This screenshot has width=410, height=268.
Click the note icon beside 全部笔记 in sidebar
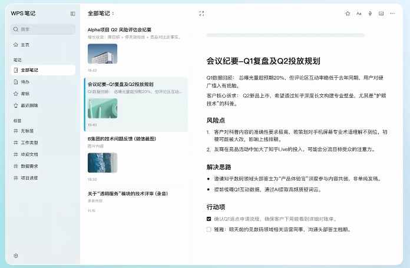click(x=16, y=70)
